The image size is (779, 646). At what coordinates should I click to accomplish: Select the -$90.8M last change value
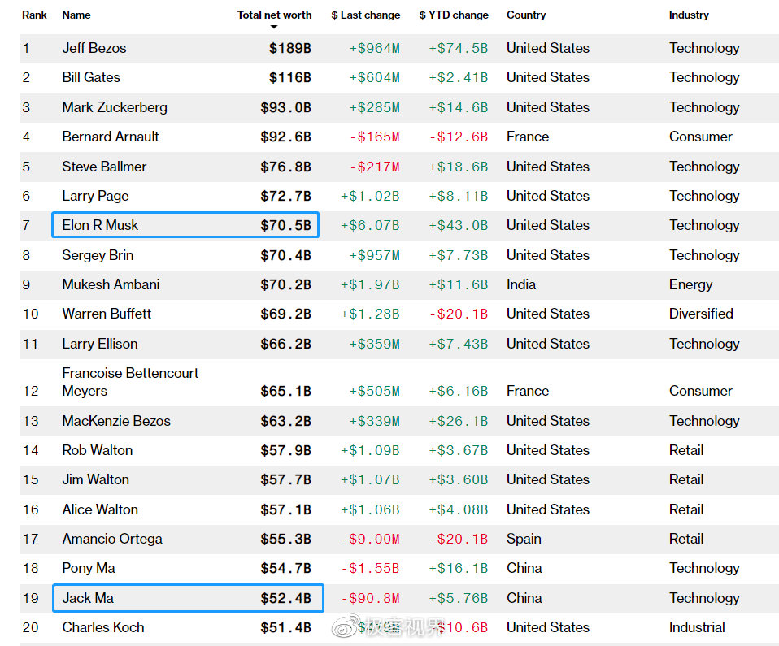pyautogui.click(x=370, y=598)
